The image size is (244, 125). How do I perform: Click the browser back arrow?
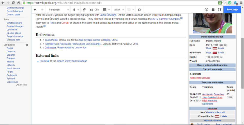(x=3, y=3)
